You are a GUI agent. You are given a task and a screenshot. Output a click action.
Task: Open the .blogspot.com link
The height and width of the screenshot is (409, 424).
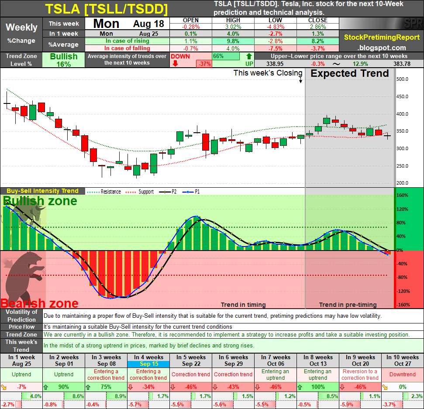382,48
